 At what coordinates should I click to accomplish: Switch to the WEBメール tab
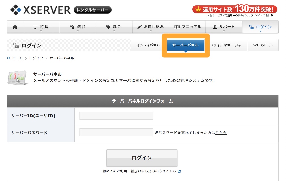(x=263, y=45)
